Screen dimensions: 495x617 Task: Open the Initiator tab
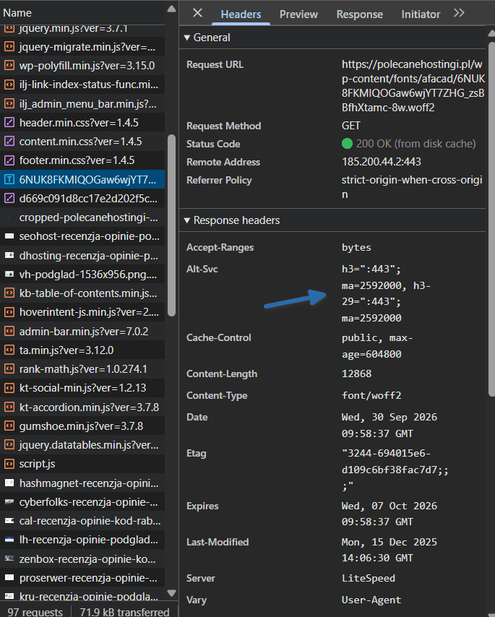(x=421, y=14)
